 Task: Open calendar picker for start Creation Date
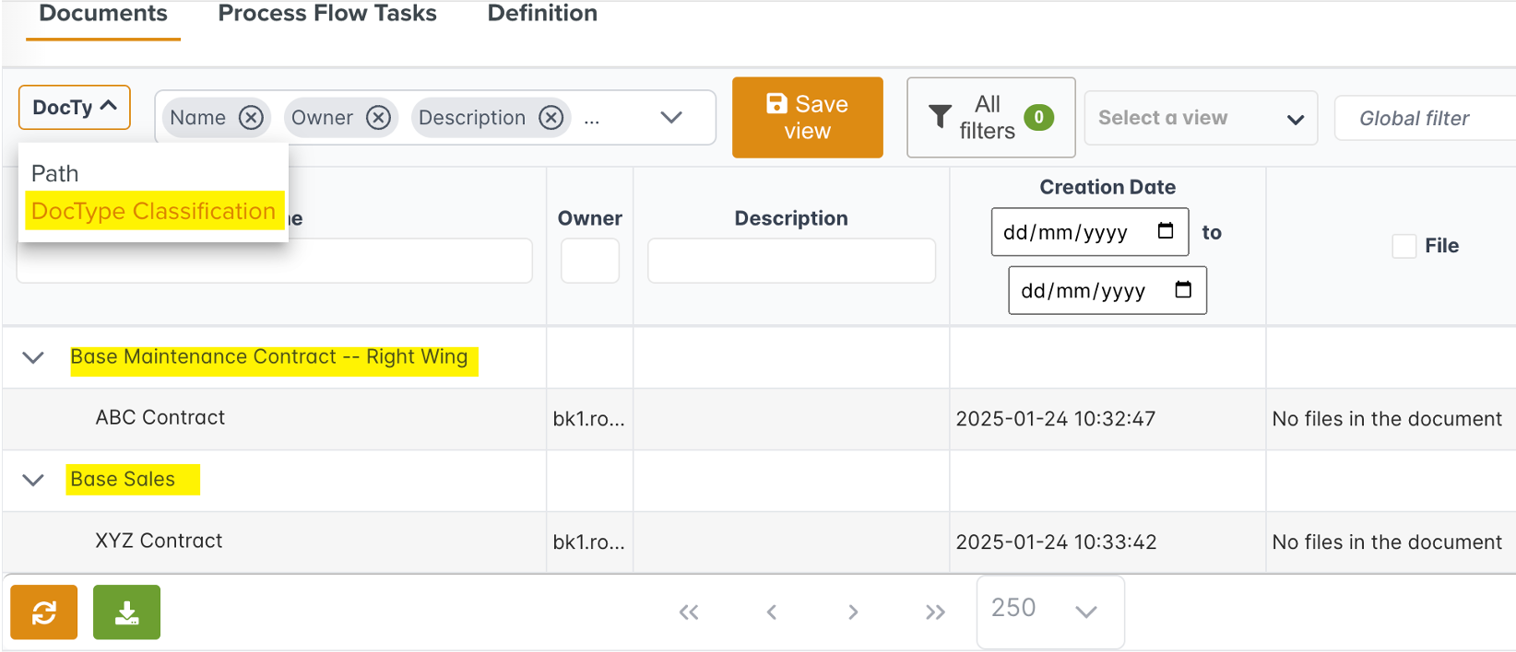click(1166, 231)
